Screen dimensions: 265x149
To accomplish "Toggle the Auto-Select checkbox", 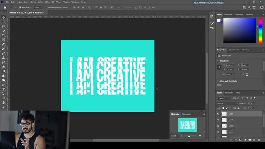I will [20, 7].
